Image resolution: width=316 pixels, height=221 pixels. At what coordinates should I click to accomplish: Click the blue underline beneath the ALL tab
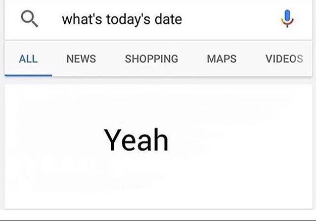tap(28, 75)
